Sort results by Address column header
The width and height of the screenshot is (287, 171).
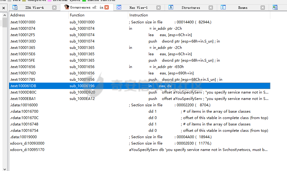18,15
